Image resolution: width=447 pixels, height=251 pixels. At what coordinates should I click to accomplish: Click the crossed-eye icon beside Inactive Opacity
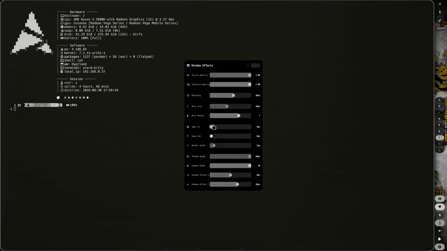(188, 84)
